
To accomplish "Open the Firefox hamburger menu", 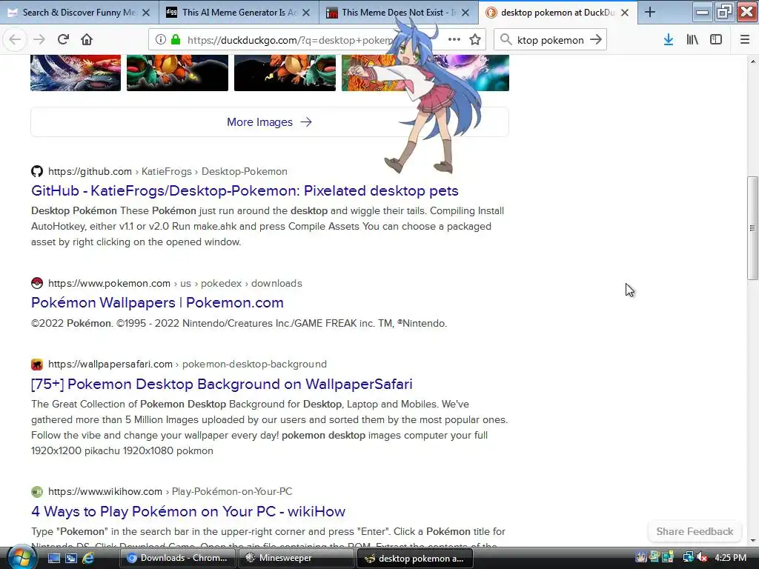I will pos(745,40).
